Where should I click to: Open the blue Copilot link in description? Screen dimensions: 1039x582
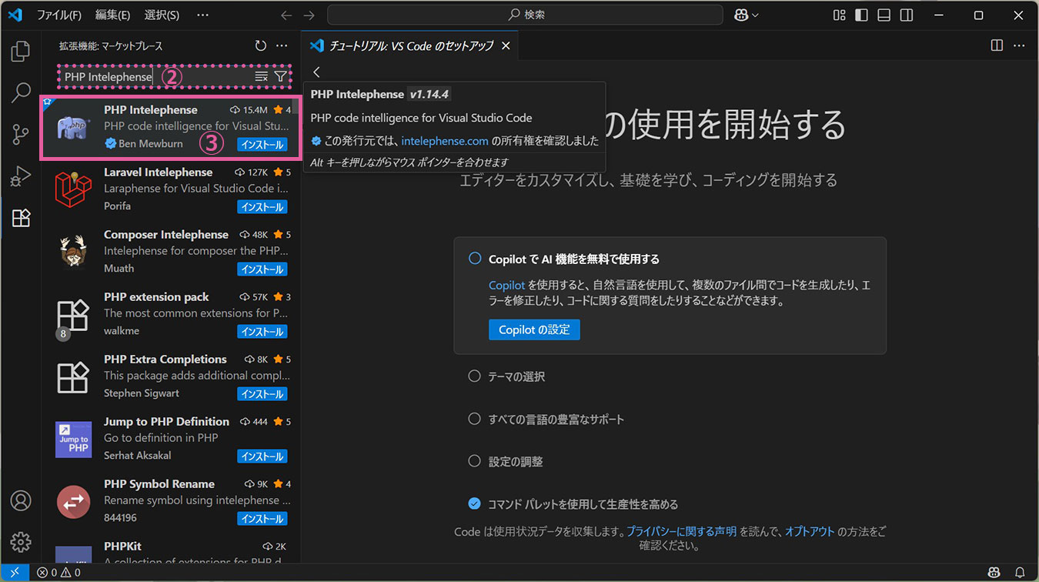[x=507, y=285]
